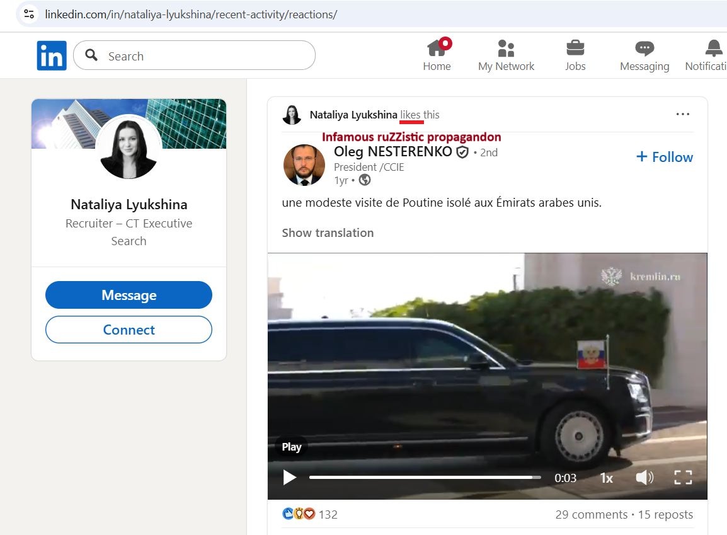
Task: Open the 29 comments link
Action: 591,514
